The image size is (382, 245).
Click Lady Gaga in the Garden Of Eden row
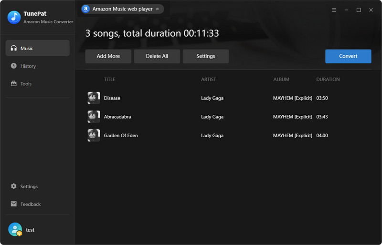(x=212, y=136)
